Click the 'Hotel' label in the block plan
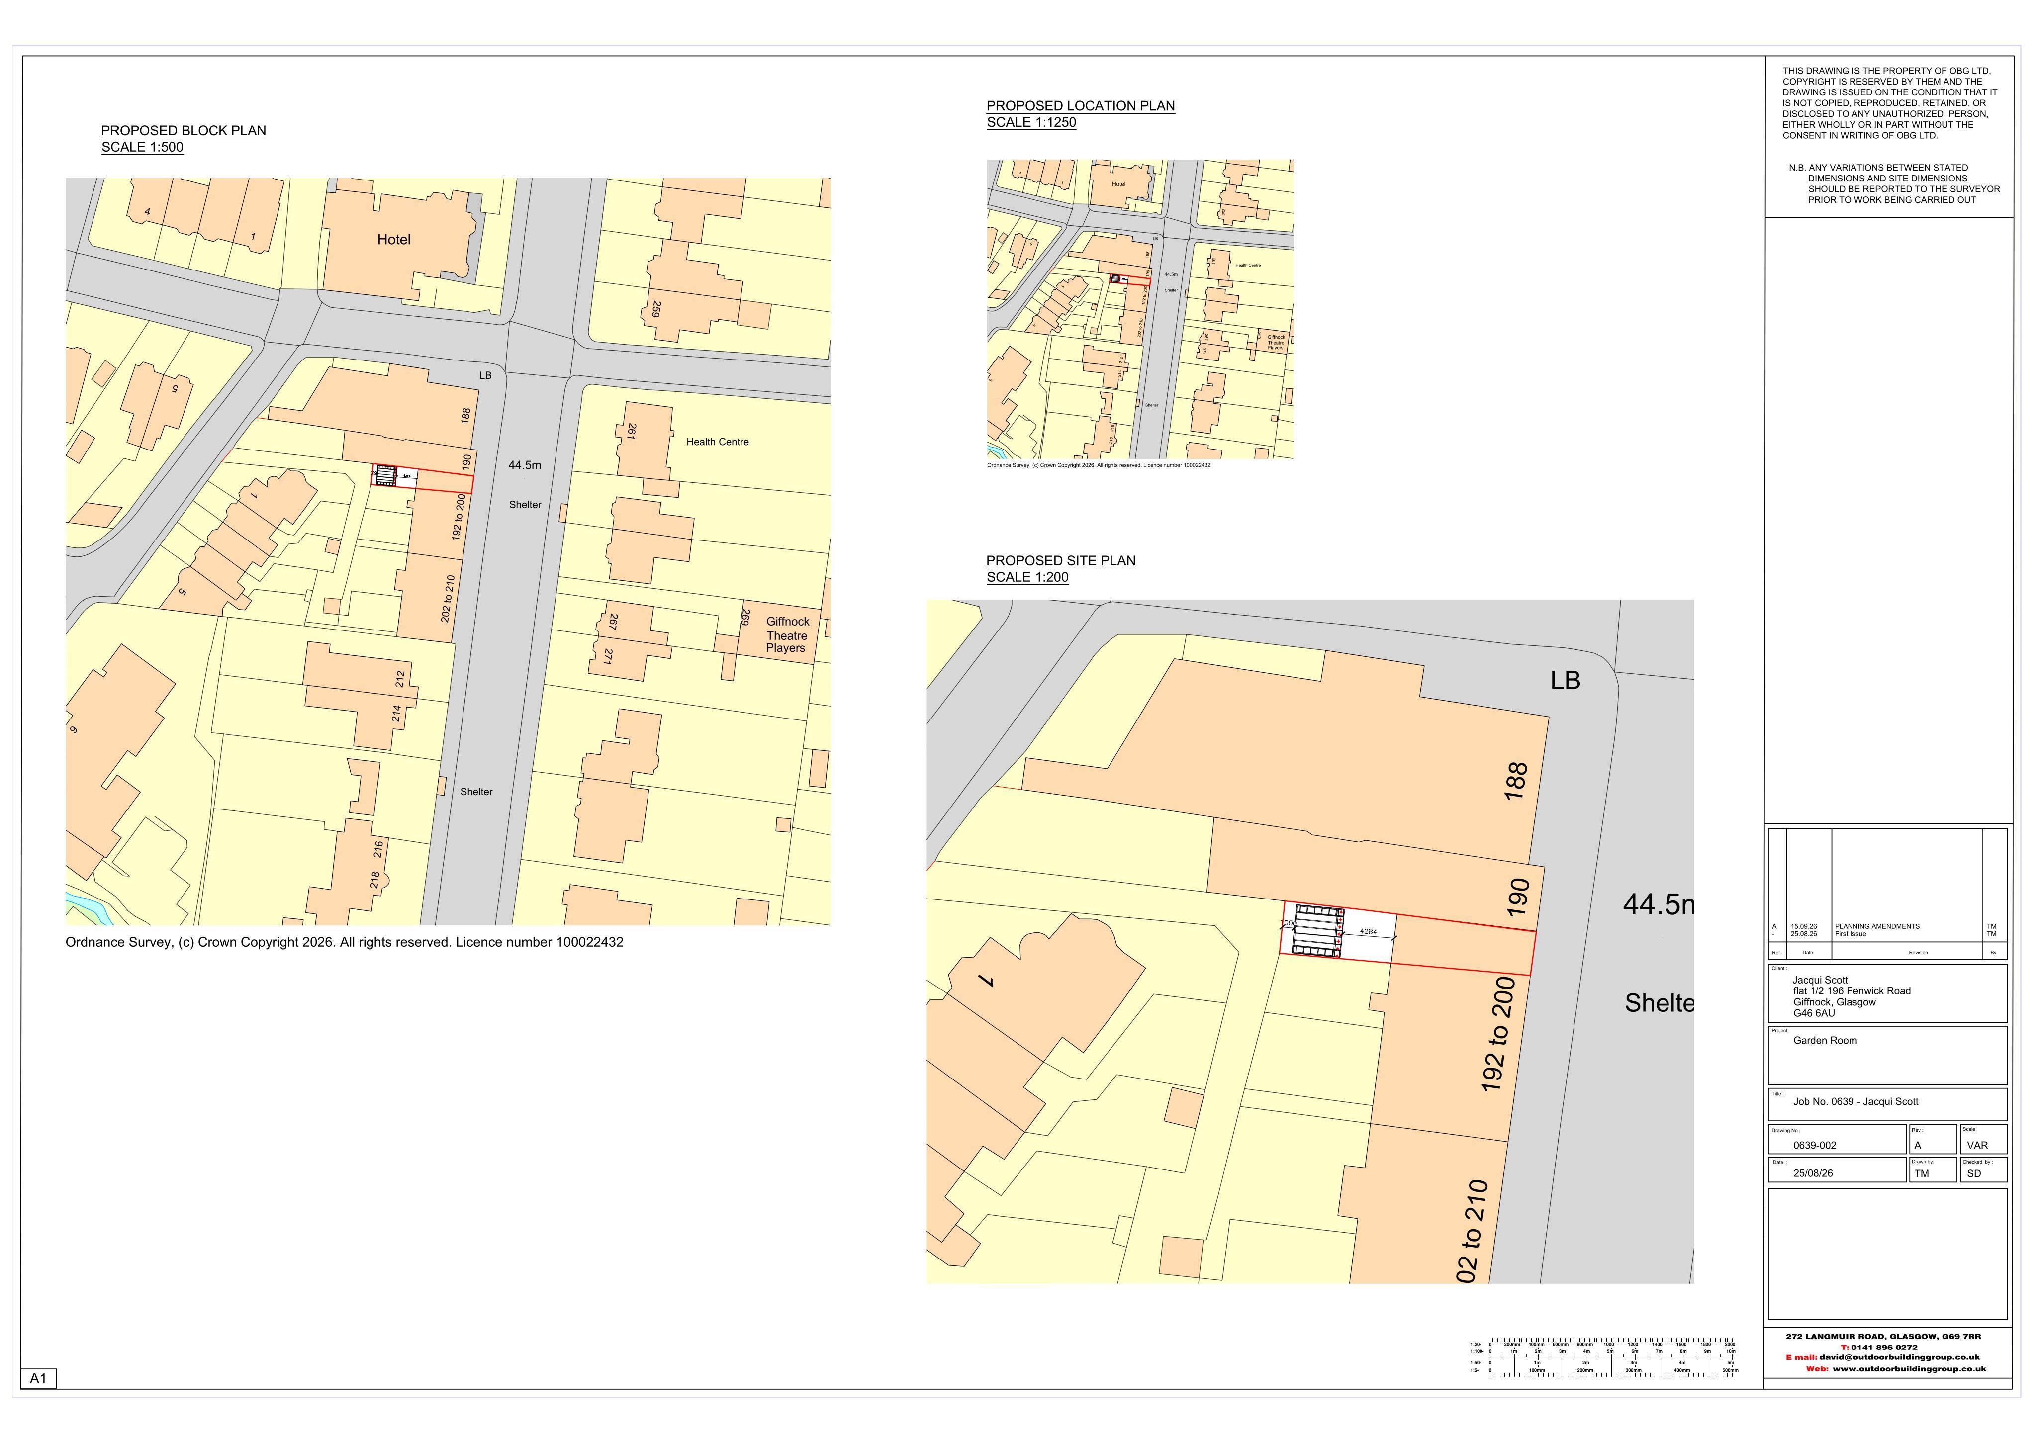The width and height of the screenshot is (2037, 1439). point(394,240)
